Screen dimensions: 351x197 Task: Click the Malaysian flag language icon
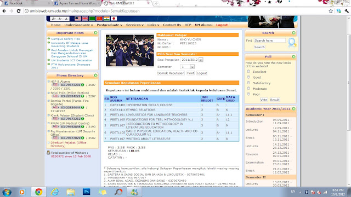(x=78, y=19)
